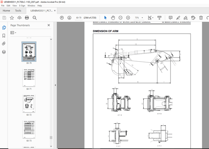This screenshot has height=149, width=209.
Task: Click the upload to cloud icon
Action: tap(20, 18)
